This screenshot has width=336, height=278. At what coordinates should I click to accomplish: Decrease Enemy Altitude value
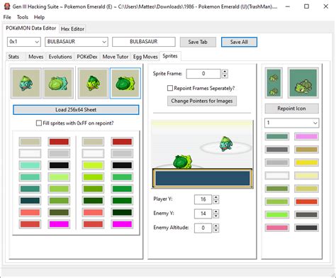(x=215, y=230)
